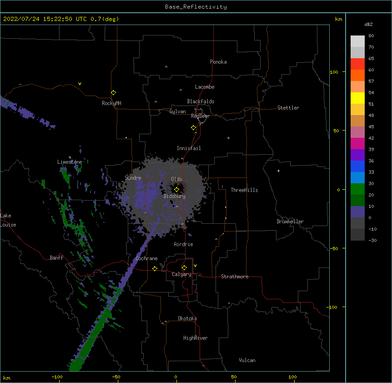This screenshot has height=383, width=392.
Task: Select the Lake Louise label
Action: 8,220
